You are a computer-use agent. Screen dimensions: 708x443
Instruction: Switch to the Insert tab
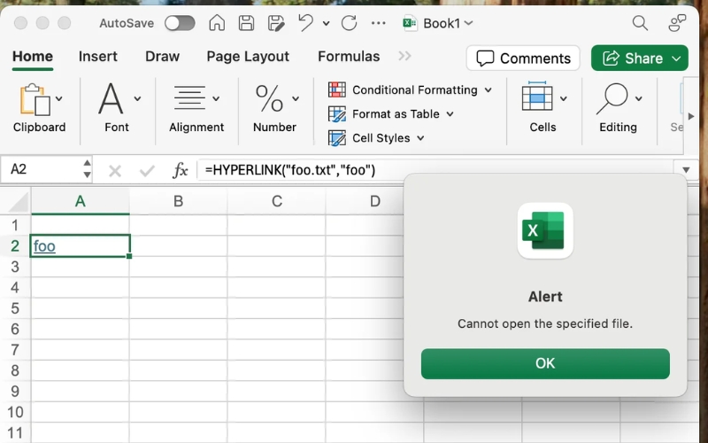pos(98,57)
